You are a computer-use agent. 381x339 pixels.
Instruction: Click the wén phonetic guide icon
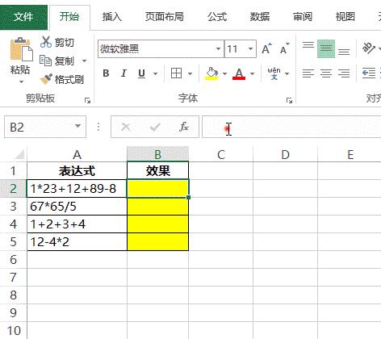tap(274, 73)
